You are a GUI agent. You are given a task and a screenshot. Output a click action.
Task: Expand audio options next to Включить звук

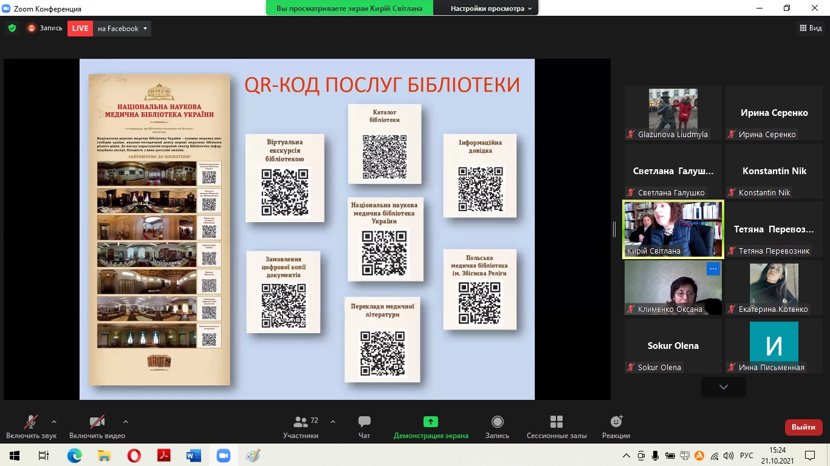click(54, 422)
